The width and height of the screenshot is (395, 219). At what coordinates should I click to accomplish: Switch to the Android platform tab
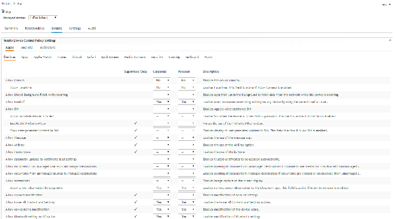point(27,47)
